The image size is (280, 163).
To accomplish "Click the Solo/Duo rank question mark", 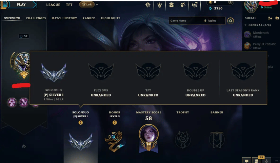I will point(81,122).
